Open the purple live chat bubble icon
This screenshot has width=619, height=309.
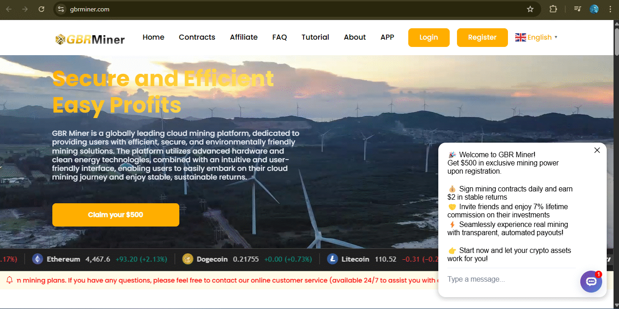[x=591, y=282]
